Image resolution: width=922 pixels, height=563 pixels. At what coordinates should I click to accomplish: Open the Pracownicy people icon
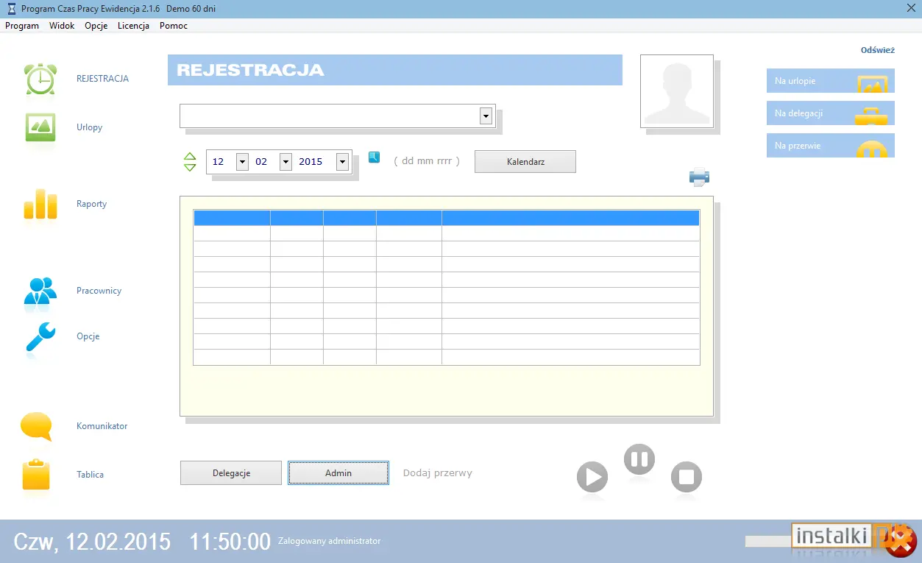pyautogui.click(x=40, y=291)
